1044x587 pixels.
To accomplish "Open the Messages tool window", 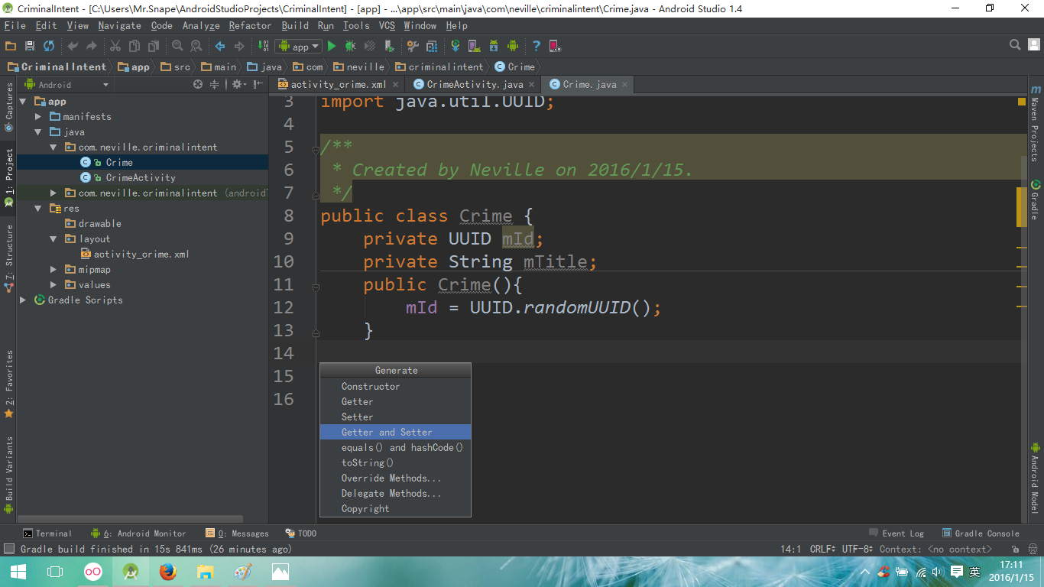I will coord(238,533).
